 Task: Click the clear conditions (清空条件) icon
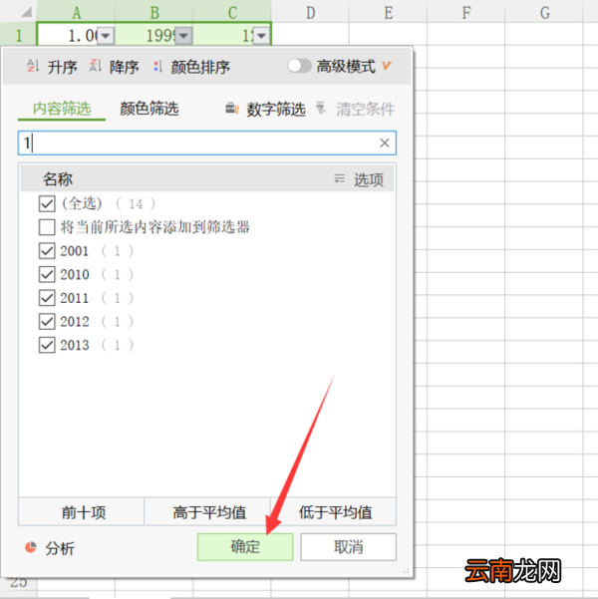click(x=321, y=108)
